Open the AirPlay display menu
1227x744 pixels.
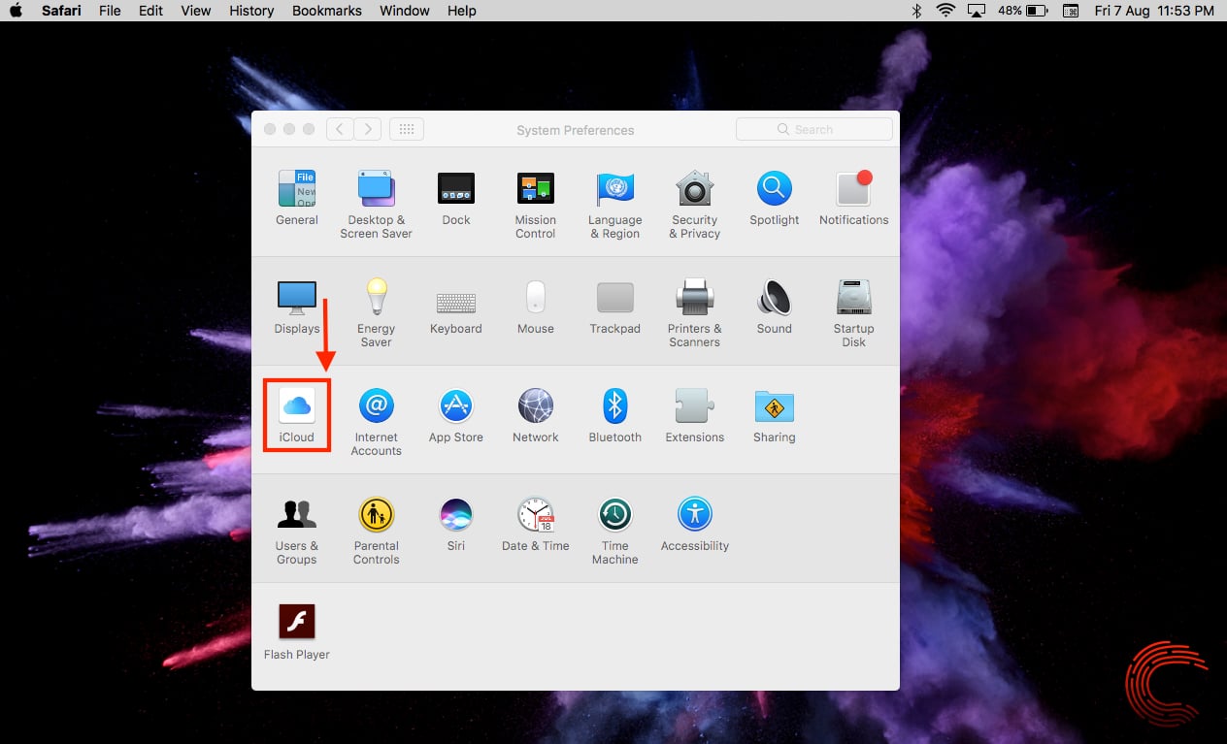[977, 11]
